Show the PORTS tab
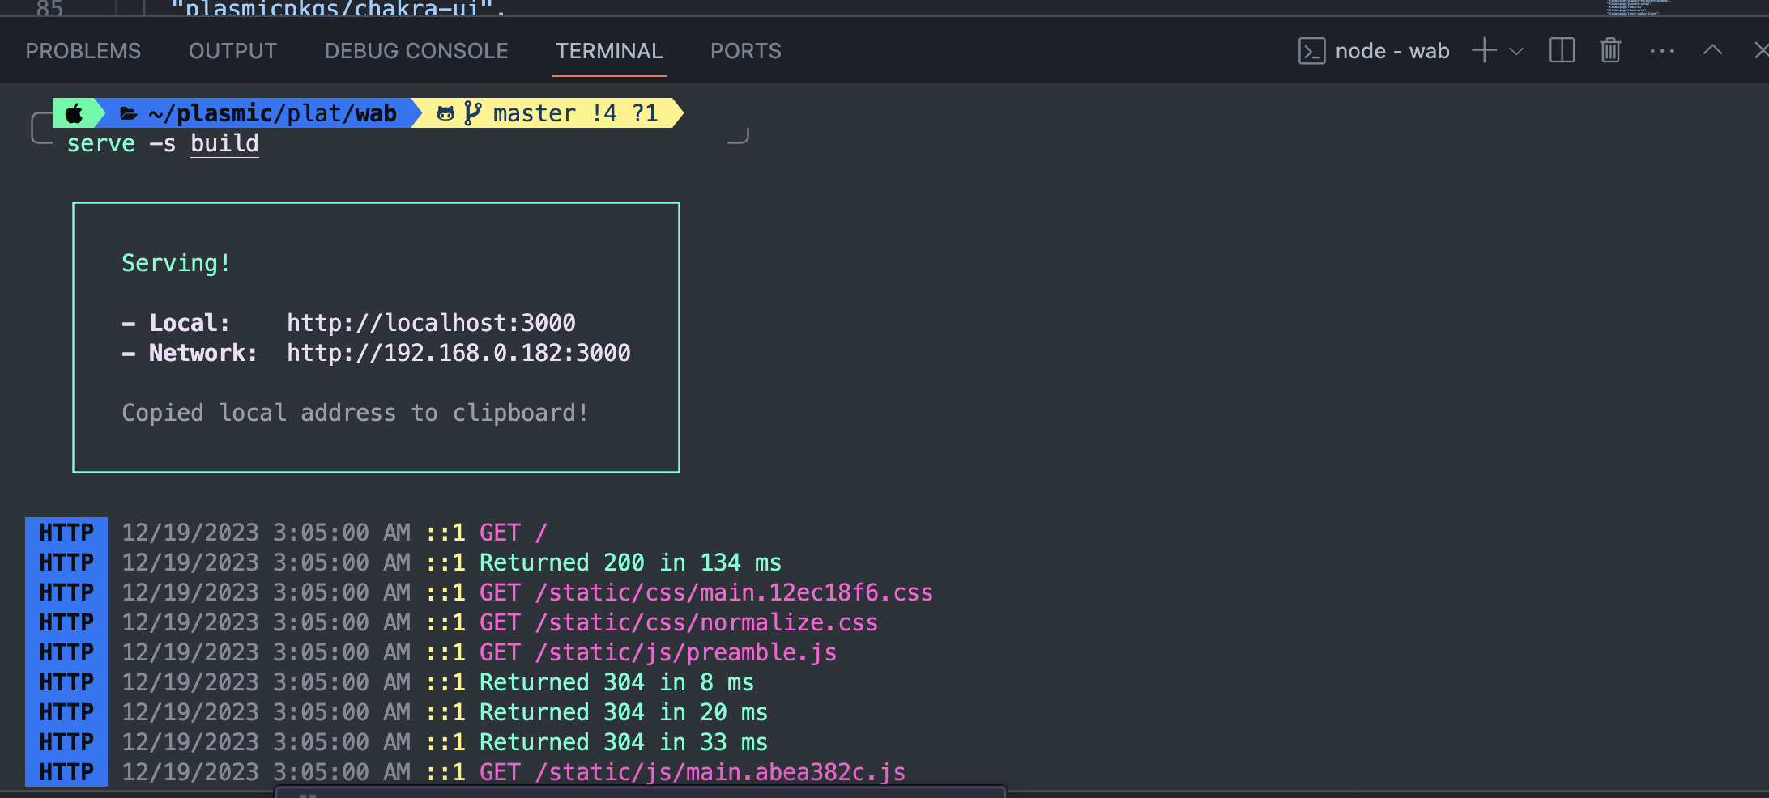 tap(745, 51)
